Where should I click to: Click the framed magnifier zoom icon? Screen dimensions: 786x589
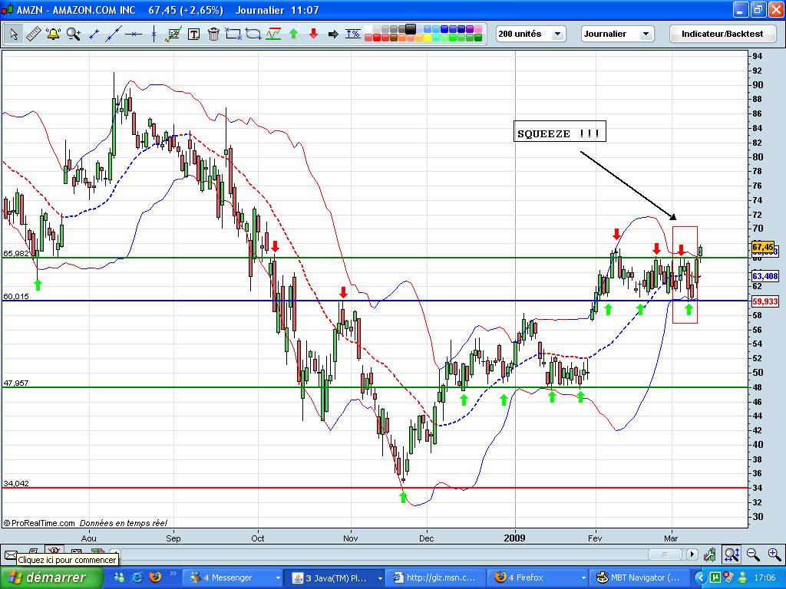(x=732, y=554)
